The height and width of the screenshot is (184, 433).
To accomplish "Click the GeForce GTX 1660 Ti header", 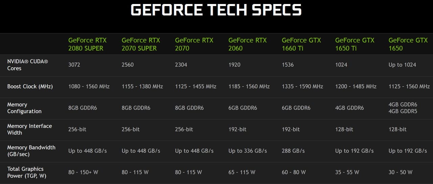I will [301, 44].
